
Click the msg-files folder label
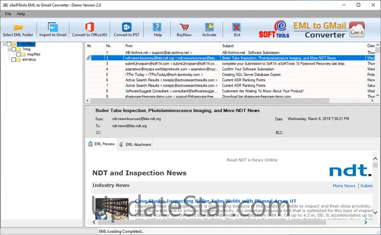(x=34, y=54)
